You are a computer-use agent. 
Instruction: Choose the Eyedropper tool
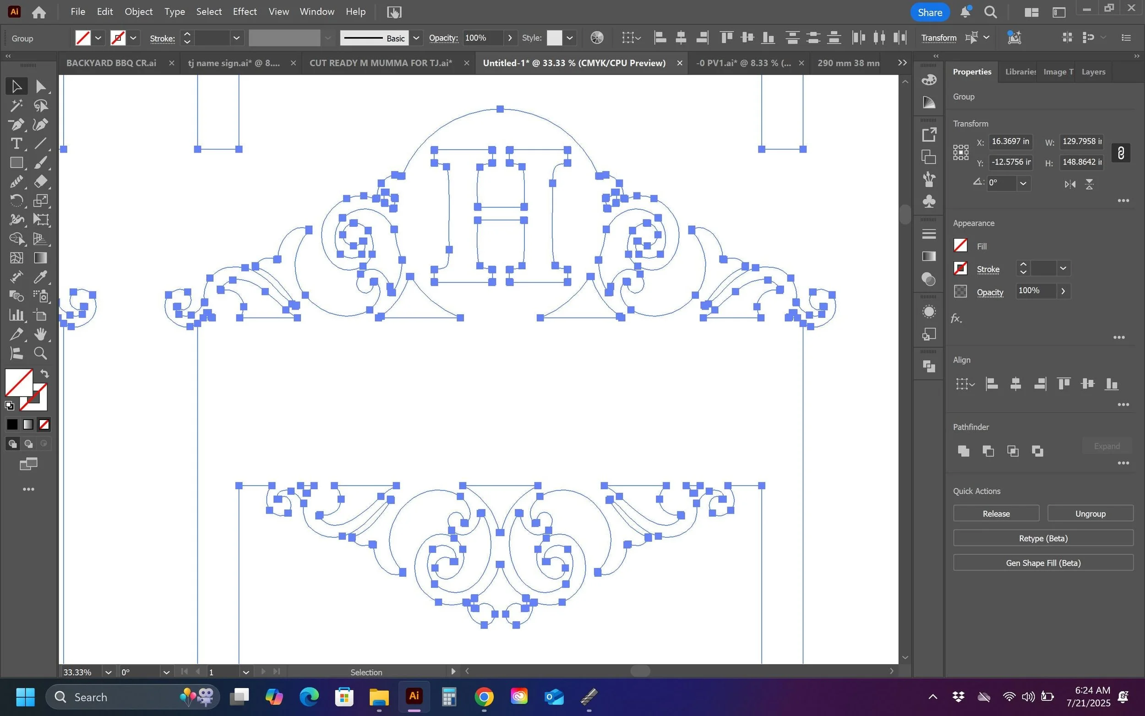[41, 277]
